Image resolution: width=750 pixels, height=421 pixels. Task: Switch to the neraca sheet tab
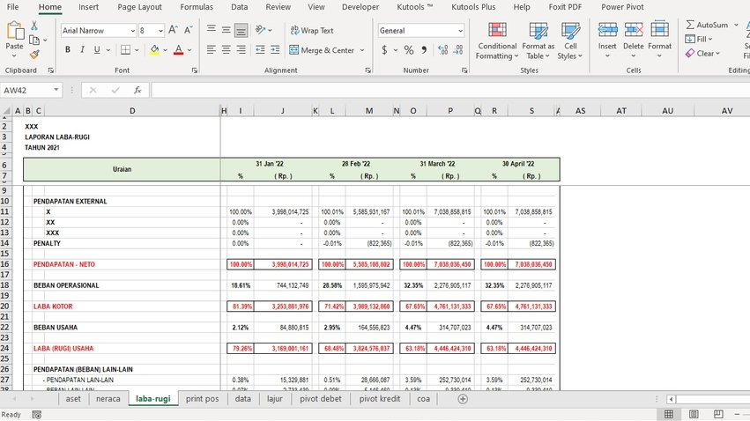tap(108, 398)
